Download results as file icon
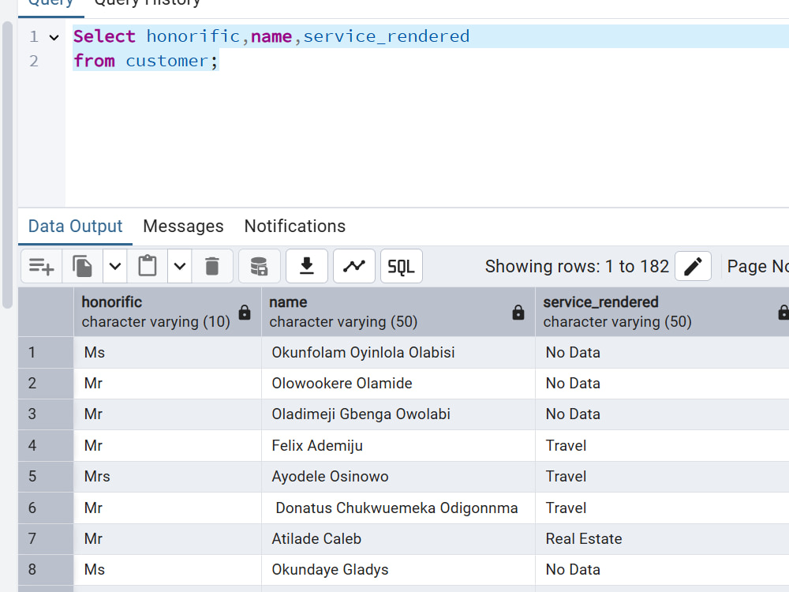Image resolution: width=789 pixels, height=592 pixels. [306, 266]
